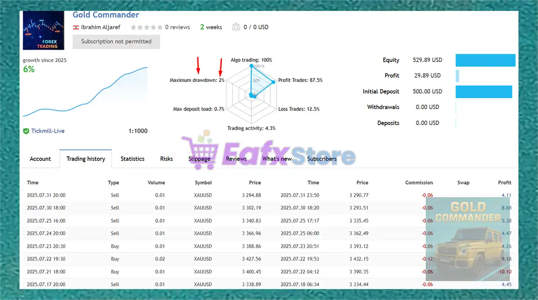Click the Lebanon flag icon beside author
This screenshot has height=300, width=538.
click(76, 27)
